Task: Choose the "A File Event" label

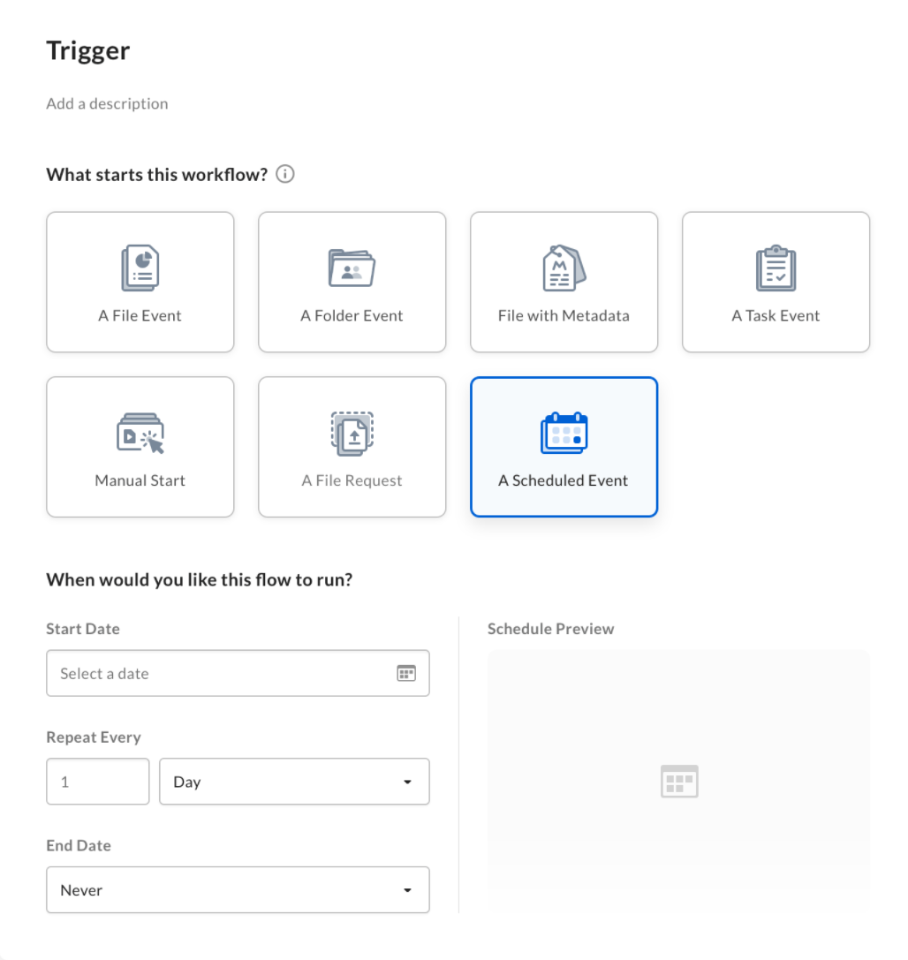Action: coord(140,316)
